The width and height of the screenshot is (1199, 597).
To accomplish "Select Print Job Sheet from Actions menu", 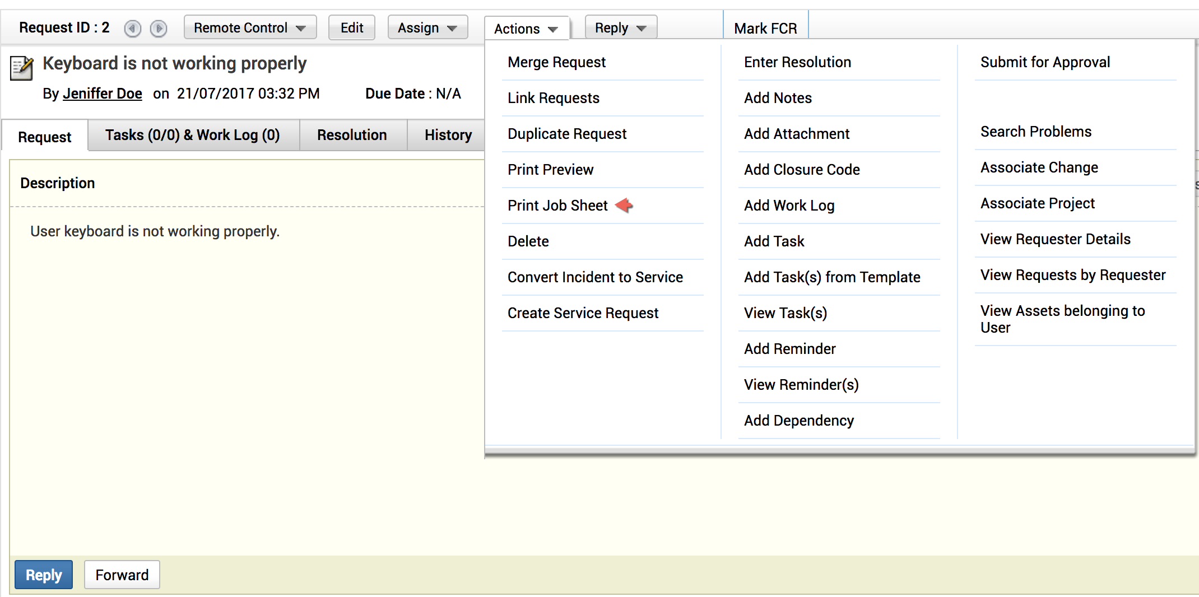I will (557, 206).
